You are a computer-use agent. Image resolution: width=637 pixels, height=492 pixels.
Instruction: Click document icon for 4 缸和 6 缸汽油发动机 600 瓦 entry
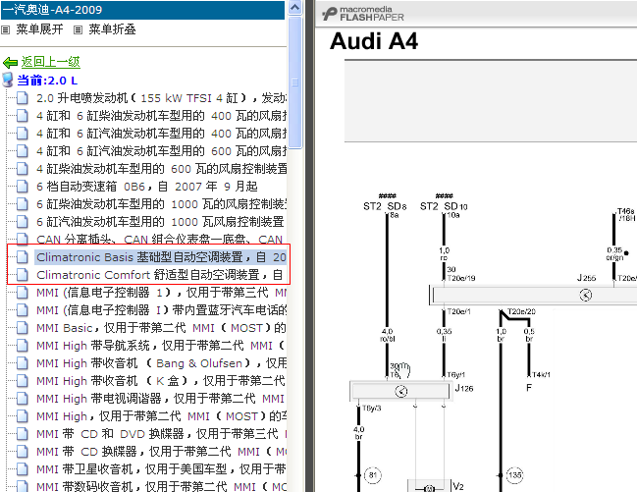tap(23, 151)
